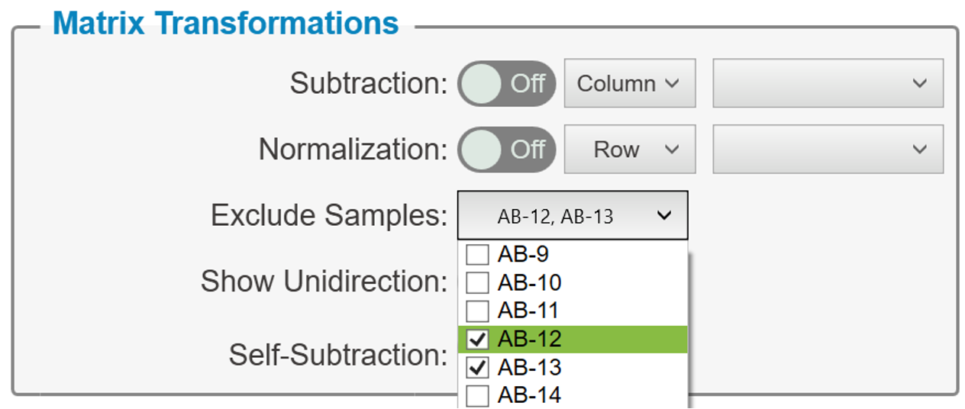
Task: Click the Exclude Samples dropdown chevron arrow
Action: pyautogui.click(x=664, y=216)
